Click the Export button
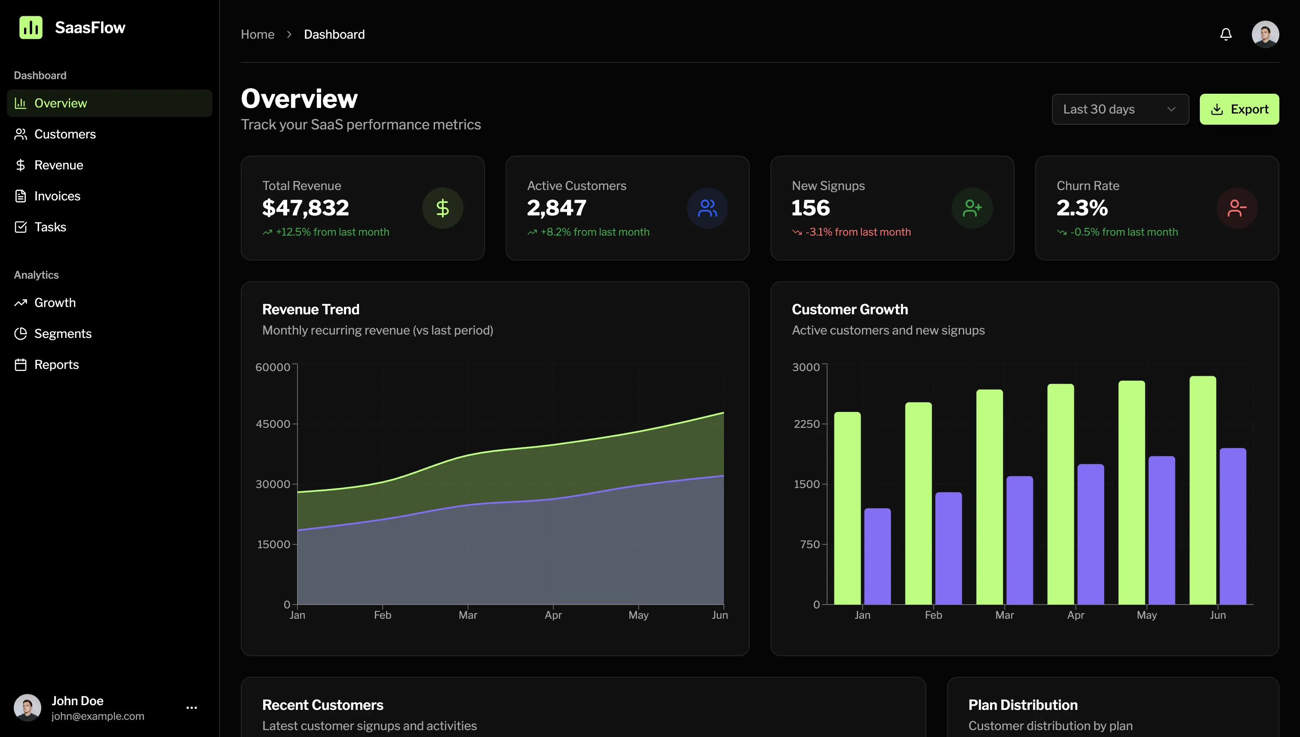 (x=1239, y=109)
